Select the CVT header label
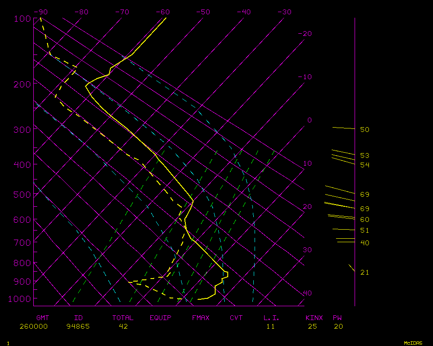The height and width of the screenshot is (346, 433). pyautogui.click(x=236, y=318)
